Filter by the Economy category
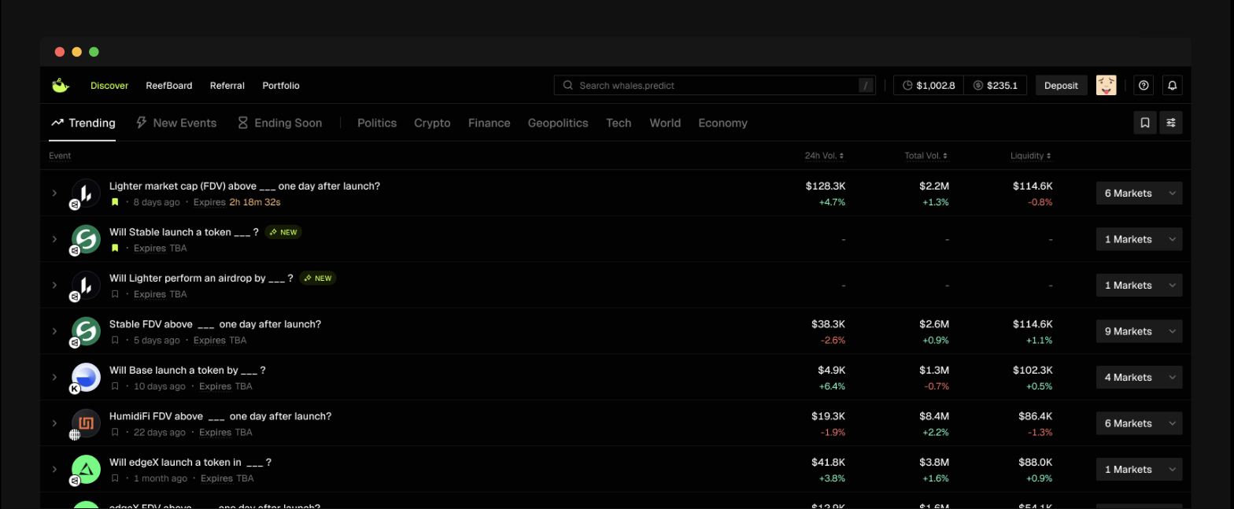 pyautogui.click(x=722, y=123)
